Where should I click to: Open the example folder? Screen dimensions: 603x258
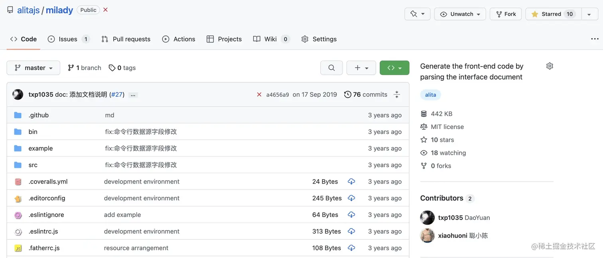pos(41,148)
